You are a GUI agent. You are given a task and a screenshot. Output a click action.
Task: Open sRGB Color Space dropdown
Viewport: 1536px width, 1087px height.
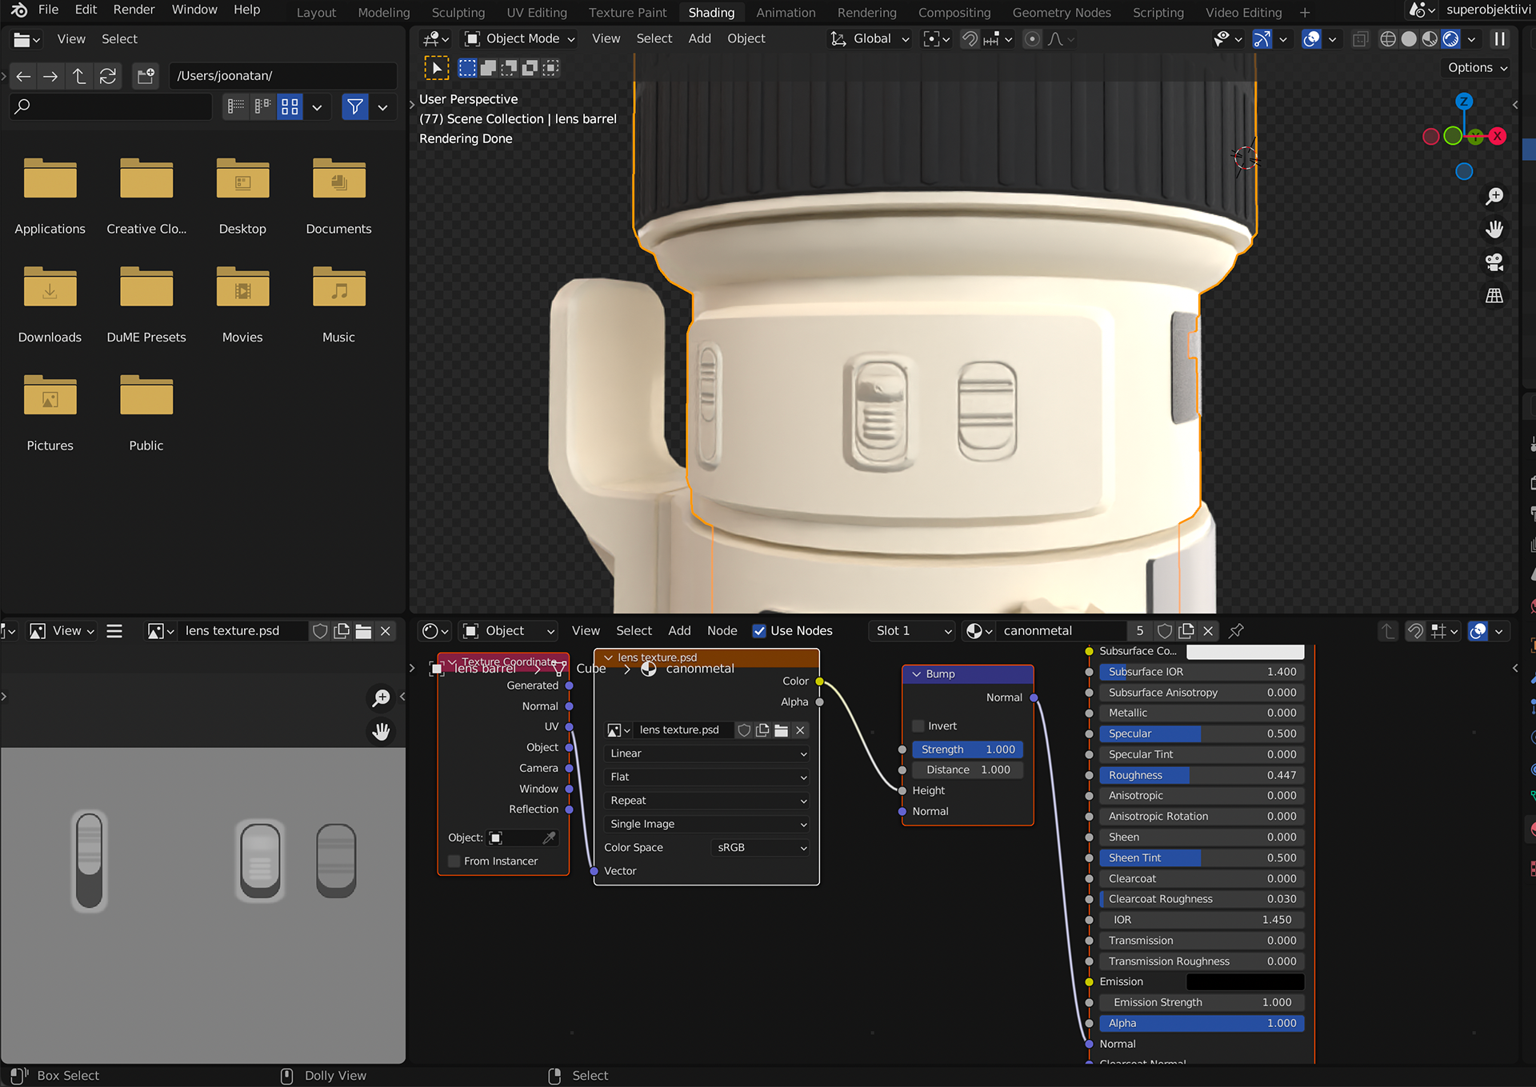760,848
